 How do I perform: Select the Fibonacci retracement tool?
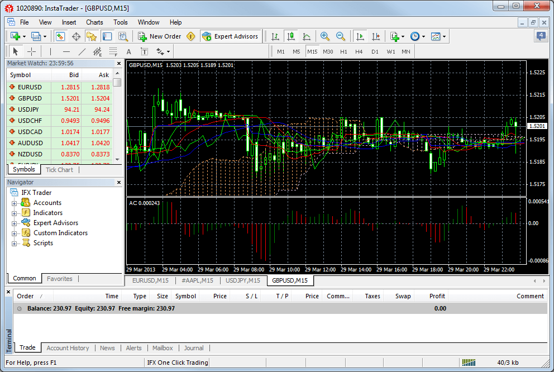(x=114, y=51)
